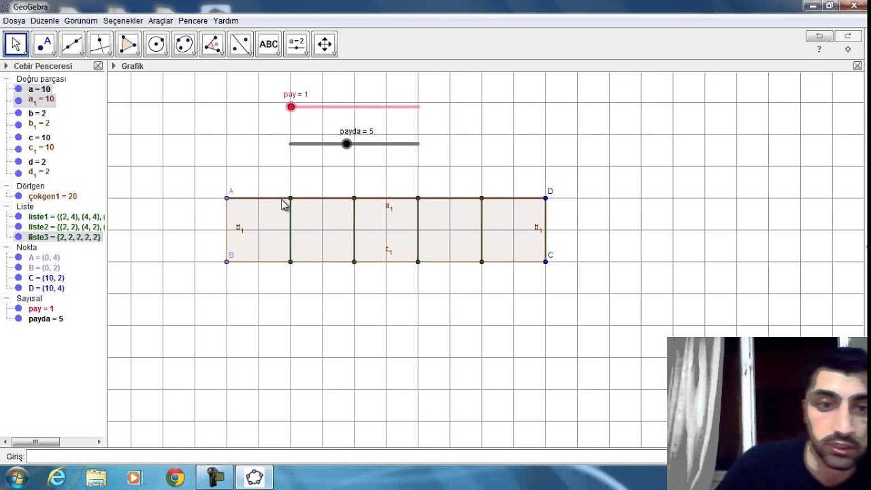Screen dimensions: 871x490
Task: Open Polygon tool dropdown arrow
Action: tap(137, 54)
